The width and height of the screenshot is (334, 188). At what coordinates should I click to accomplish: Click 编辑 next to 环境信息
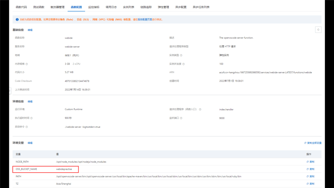(30, 101)
